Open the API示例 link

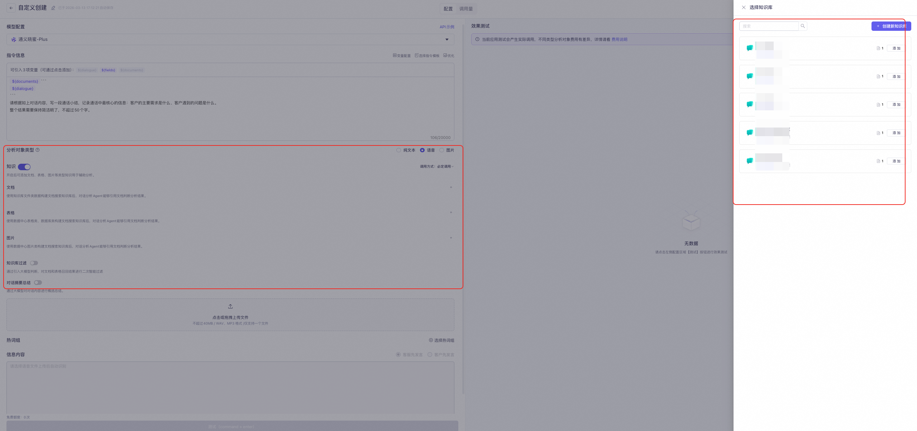coord(447,27)
